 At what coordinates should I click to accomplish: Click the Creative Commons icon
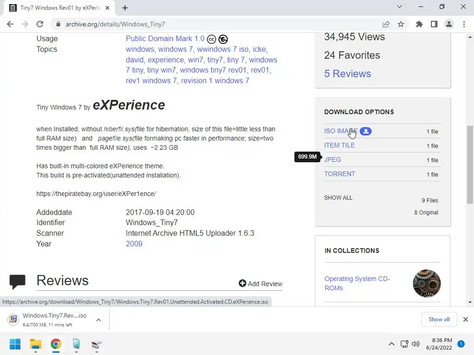[211, 39]
